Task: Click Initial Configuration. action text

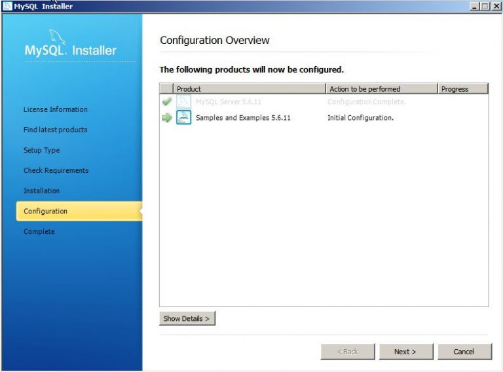Action: click(x=360, y=118)
